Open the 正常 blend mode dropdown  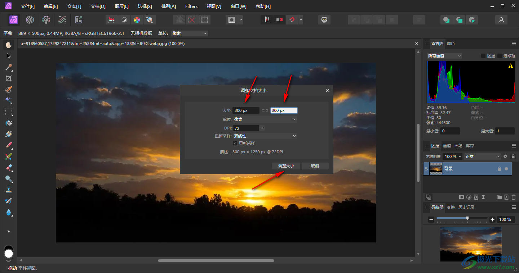[483, 156]
